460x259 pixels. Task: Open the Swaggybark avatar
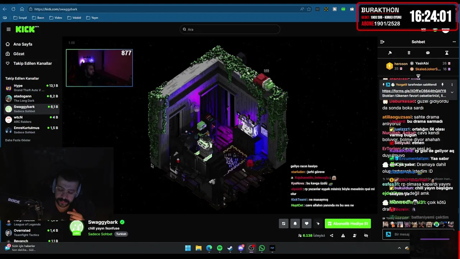[x=77, y=228]
